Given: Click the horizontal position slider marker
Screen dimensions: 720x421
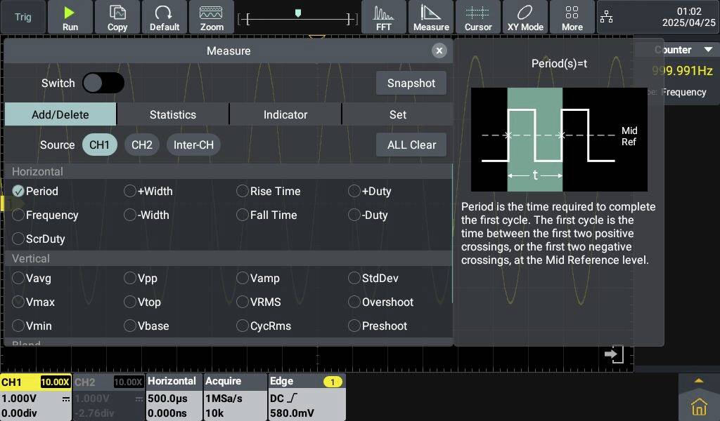Looking at the screenshot, I should pyautogui.click(x=298, y=13).
